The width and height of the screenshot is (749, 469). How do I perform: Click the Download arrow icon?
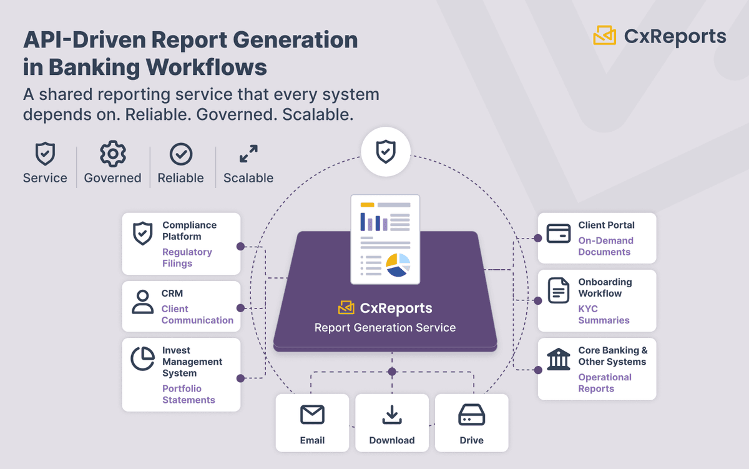coord(391,415)
